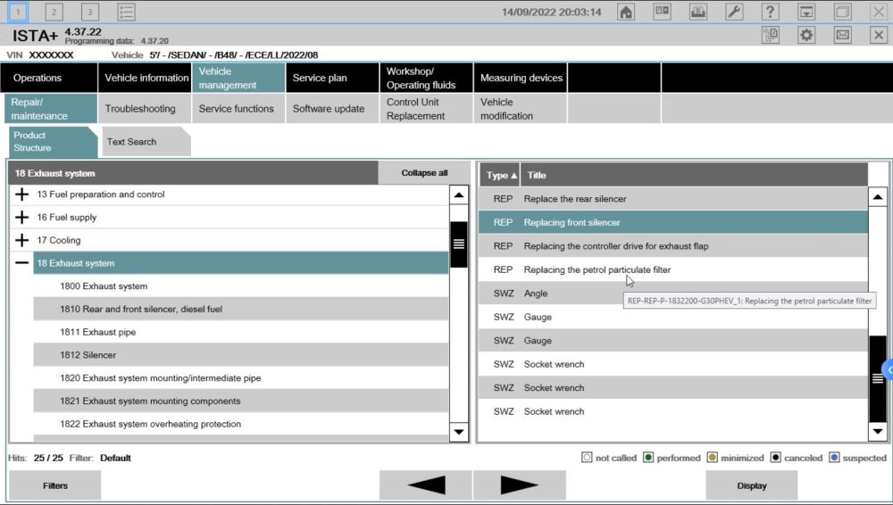Switch to Vehicle management tab
This screenshot has height=505, width=893.
238,78
